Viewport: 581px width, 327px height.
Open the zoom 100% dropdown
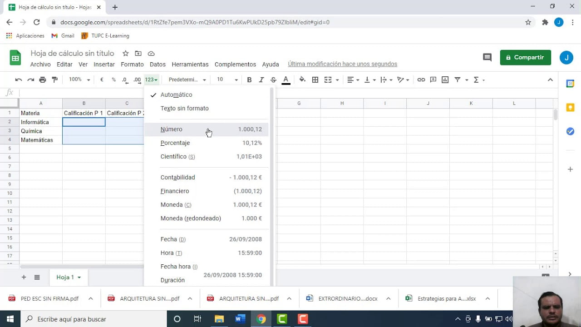point(79,79)
